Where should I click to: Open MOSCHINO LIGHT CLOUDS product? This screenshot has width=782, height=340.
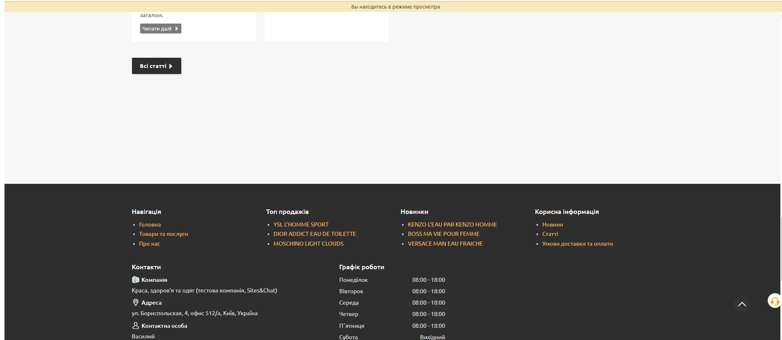(308, 244)
